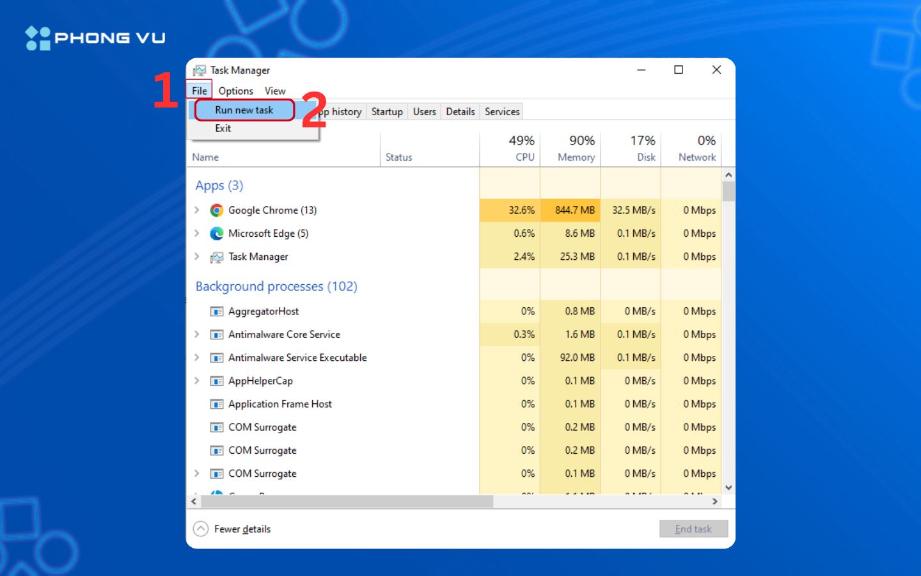921x576 pixels.
Task: Click the Task Manager title bar icon
Action: (x=200, y=70)
